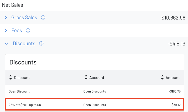Click the Gross Sales label
Viewport: 188px width, 112px height.
(24, 18)
